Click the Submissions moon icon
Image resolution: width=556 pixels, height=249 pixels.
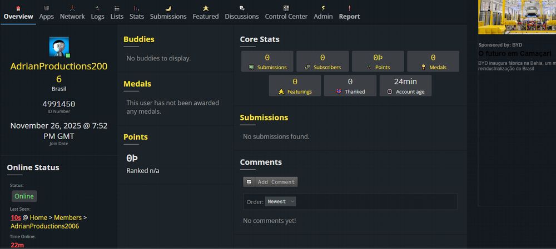point(168,8)
